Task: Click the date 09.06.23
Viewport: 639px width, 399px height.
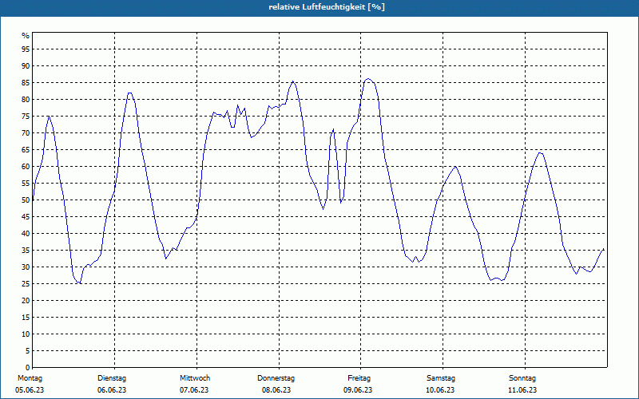Action: 358,390
